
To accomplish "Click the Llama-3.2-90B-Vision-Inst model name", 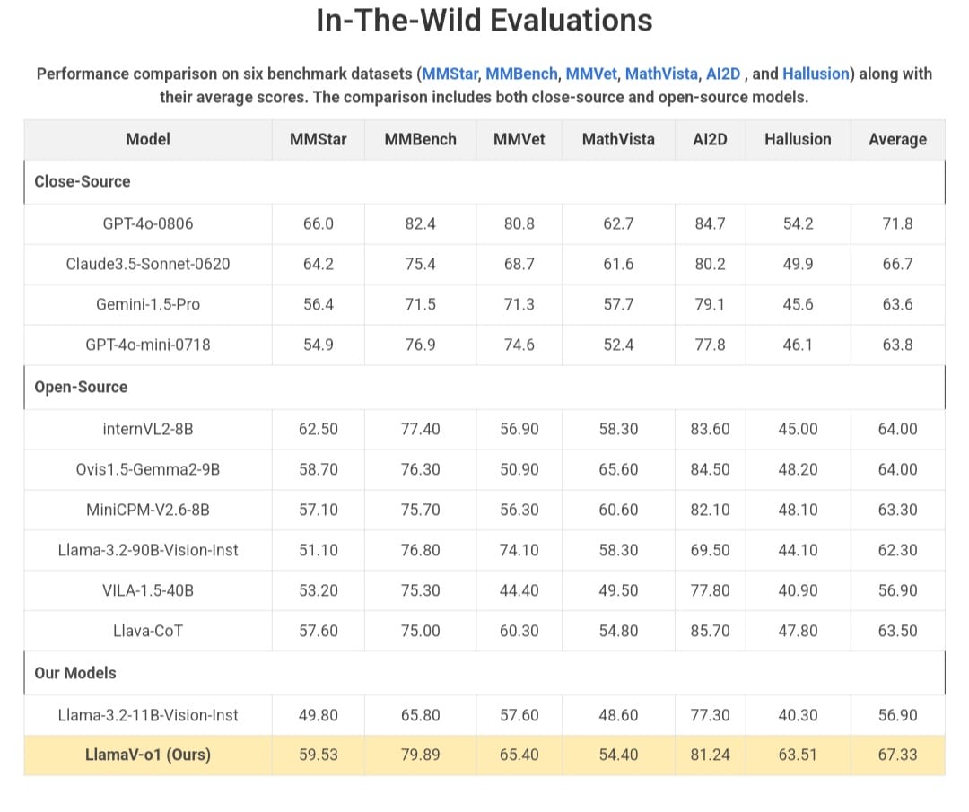I will [x=148, y=550].
